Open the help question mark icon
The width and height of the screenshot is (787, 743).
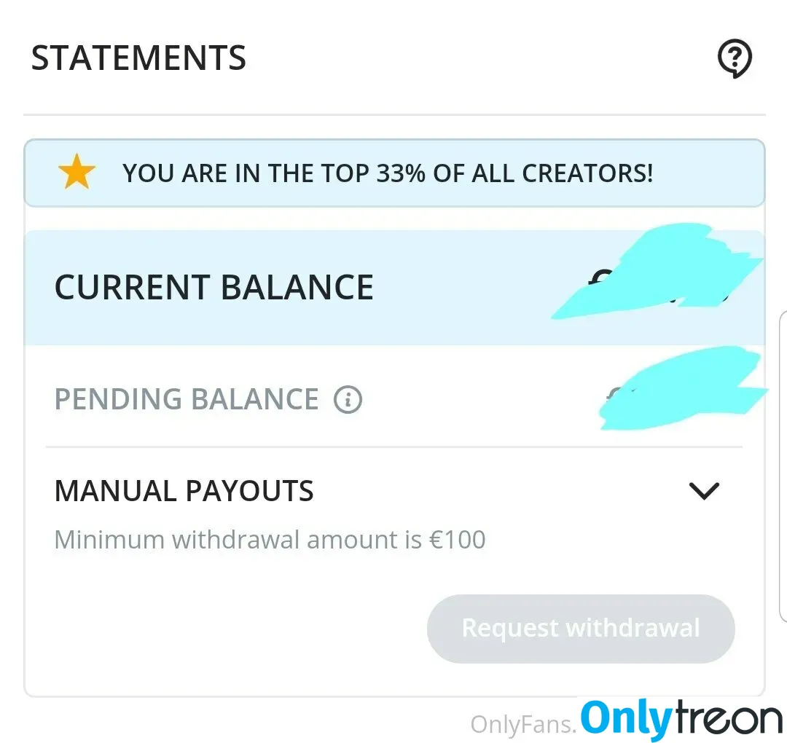tap(735, 58)
